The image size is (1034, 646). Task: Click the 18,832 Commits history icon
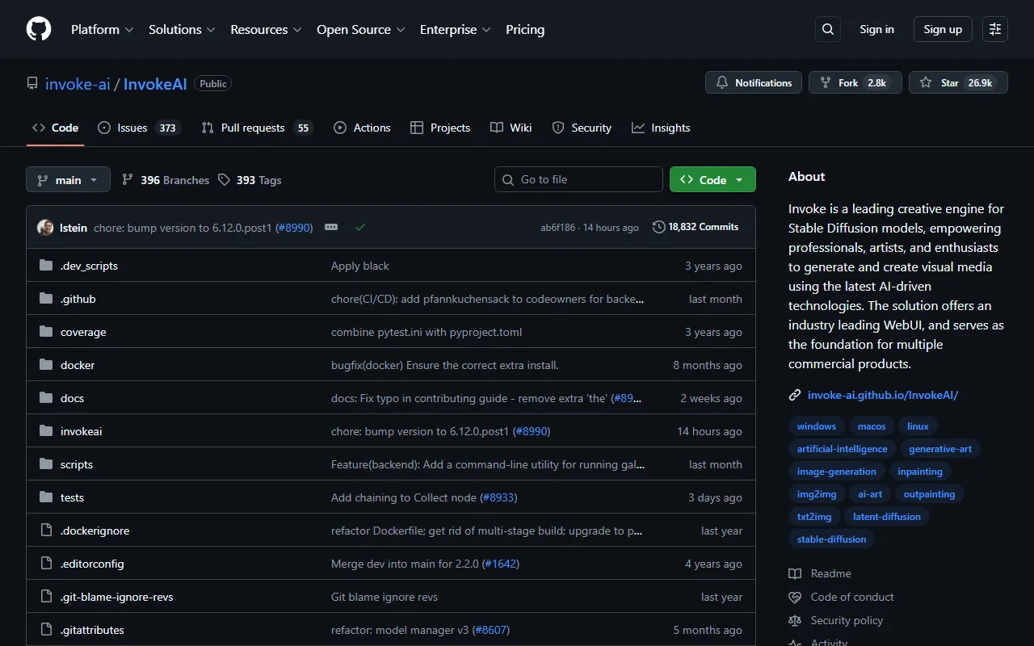[659, 227]
